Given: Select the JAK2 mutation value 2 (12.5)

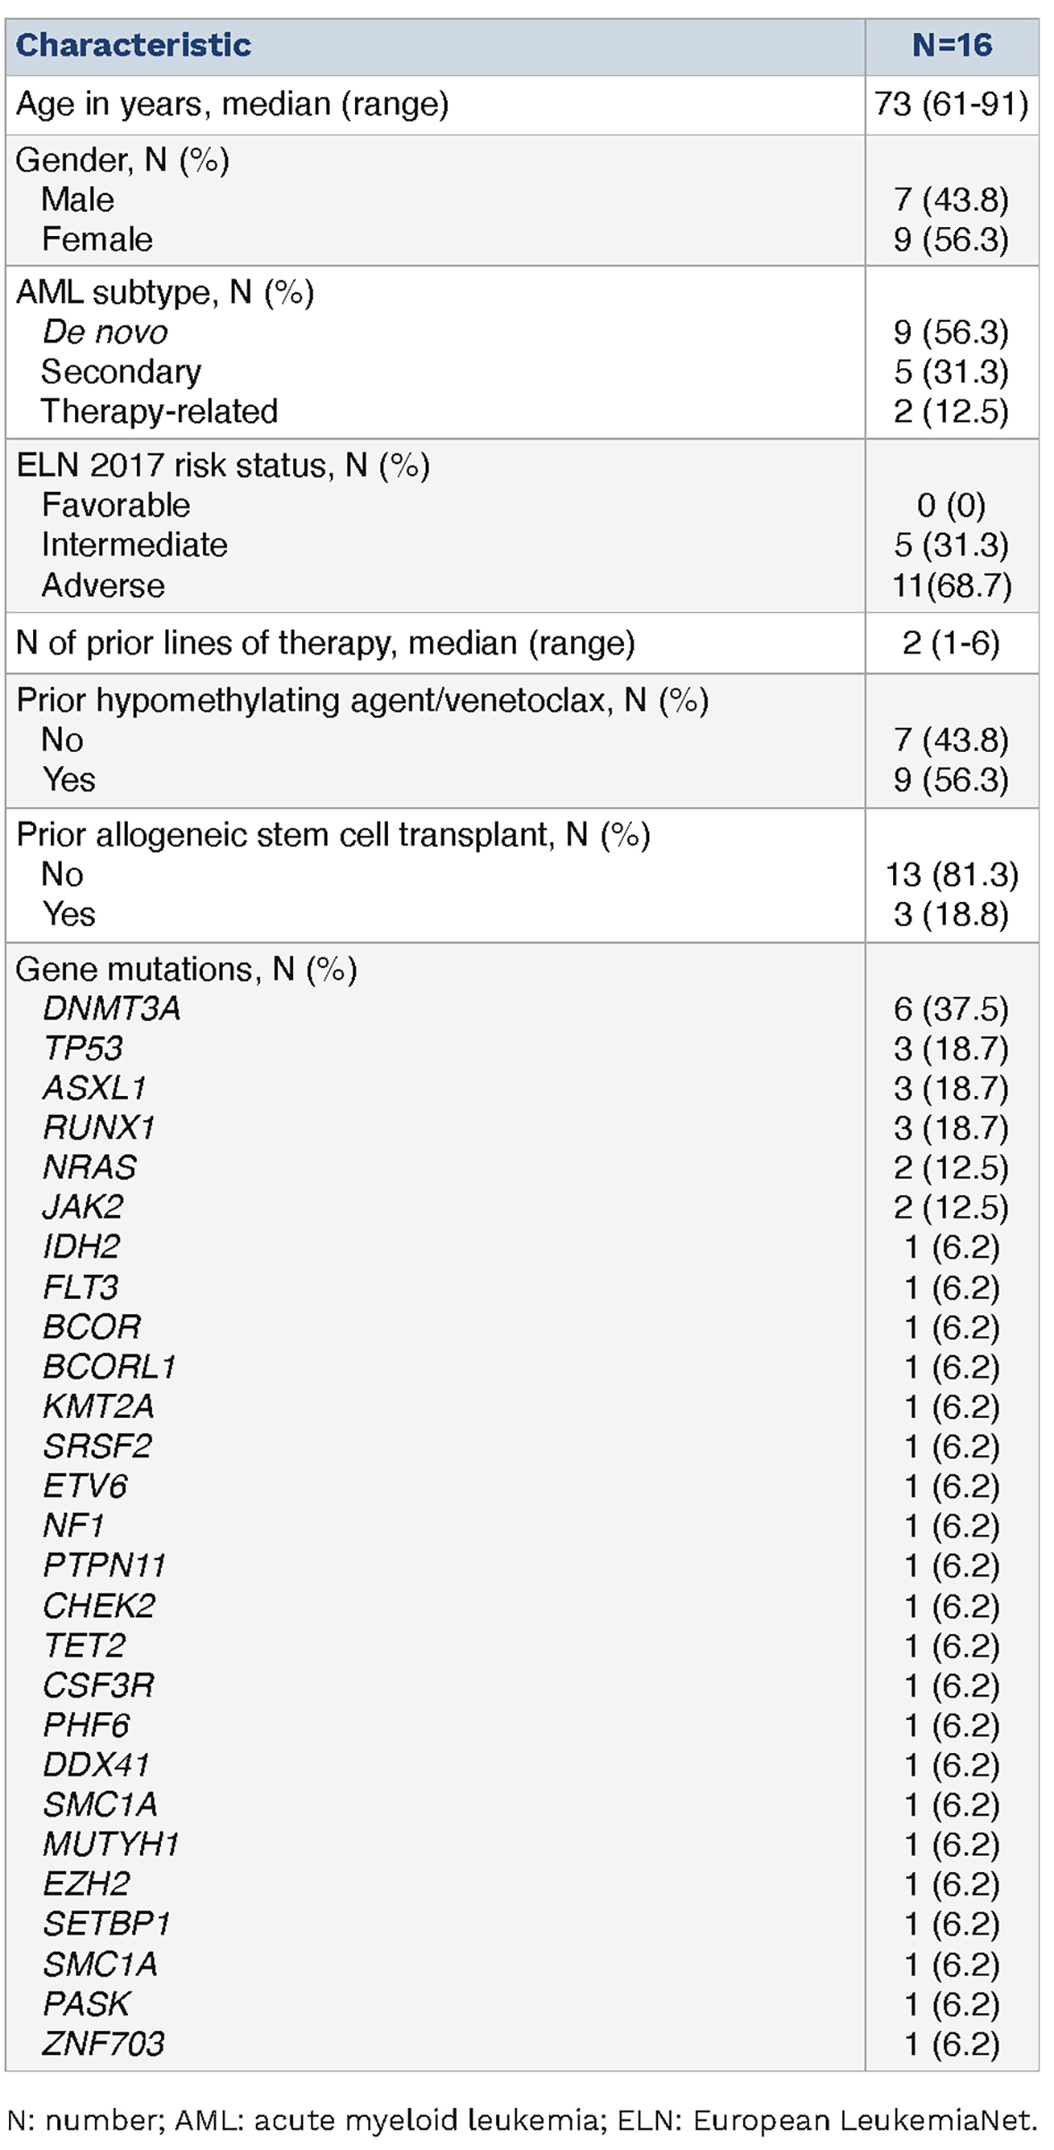Looking at the screenshot, I should click(951, 1208).
